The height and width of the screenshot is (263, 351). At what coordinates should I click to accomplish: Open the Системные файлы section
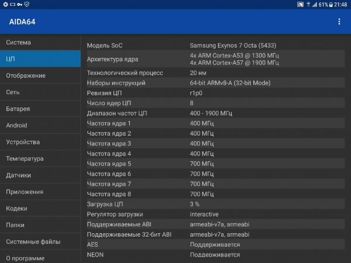[40, 241]
